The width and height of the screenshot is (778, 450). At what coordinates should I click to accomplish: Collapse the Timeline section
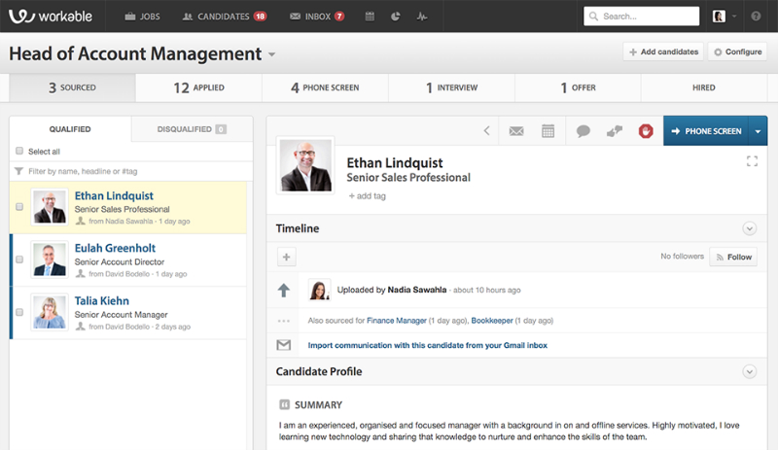pyautogui.click(x=749, y=228)
